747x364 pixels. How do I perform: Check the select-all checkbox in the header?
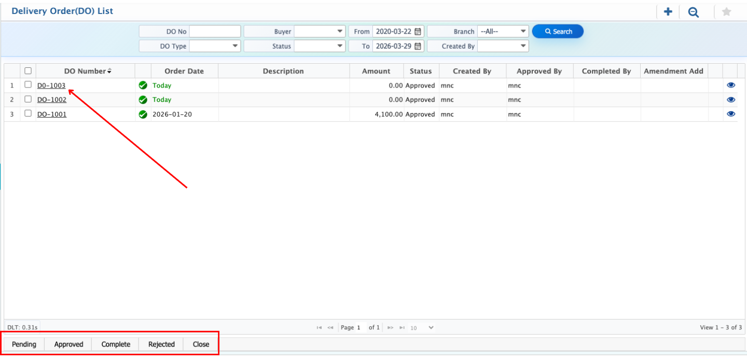point(27,70)
